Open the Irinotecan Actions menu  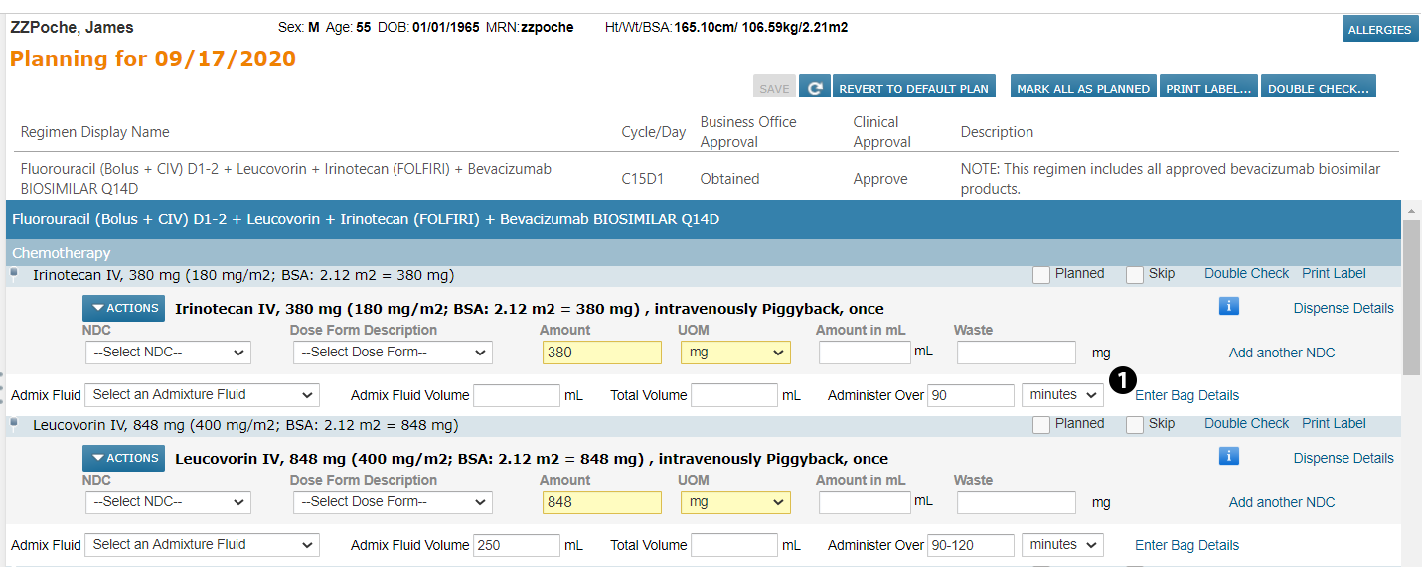(123, 308)
